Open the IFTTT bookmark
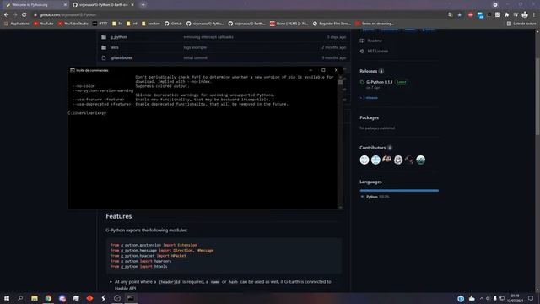Viewport: 540px width, 304px height. [100, 24]
